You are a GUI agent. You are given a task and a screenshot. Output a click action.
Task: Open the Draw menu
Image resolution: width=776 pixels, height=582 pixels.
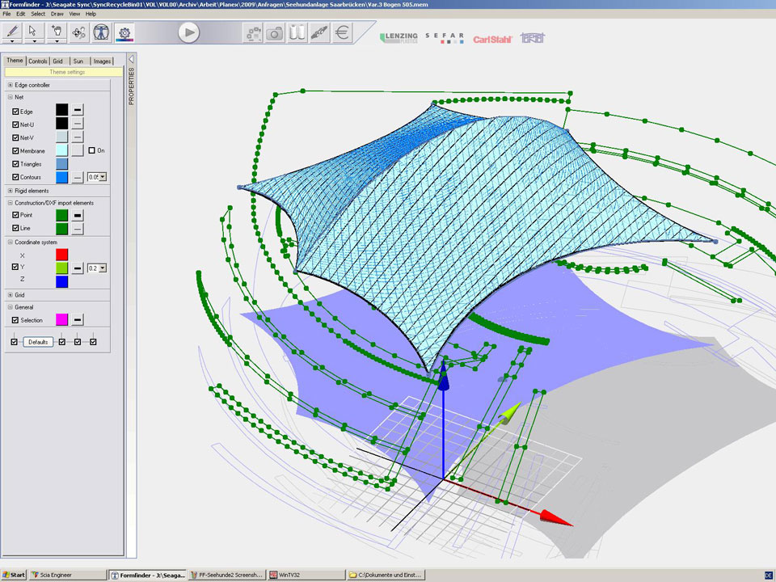click(x=57, y=14)
